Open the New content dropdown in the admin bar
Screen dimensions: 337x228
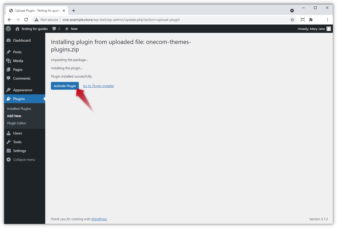pos(71,29)
